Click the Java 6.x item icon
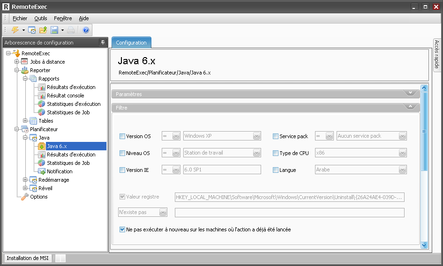The width and height of the screenshot is (443, 266). (x=42, y=146)
